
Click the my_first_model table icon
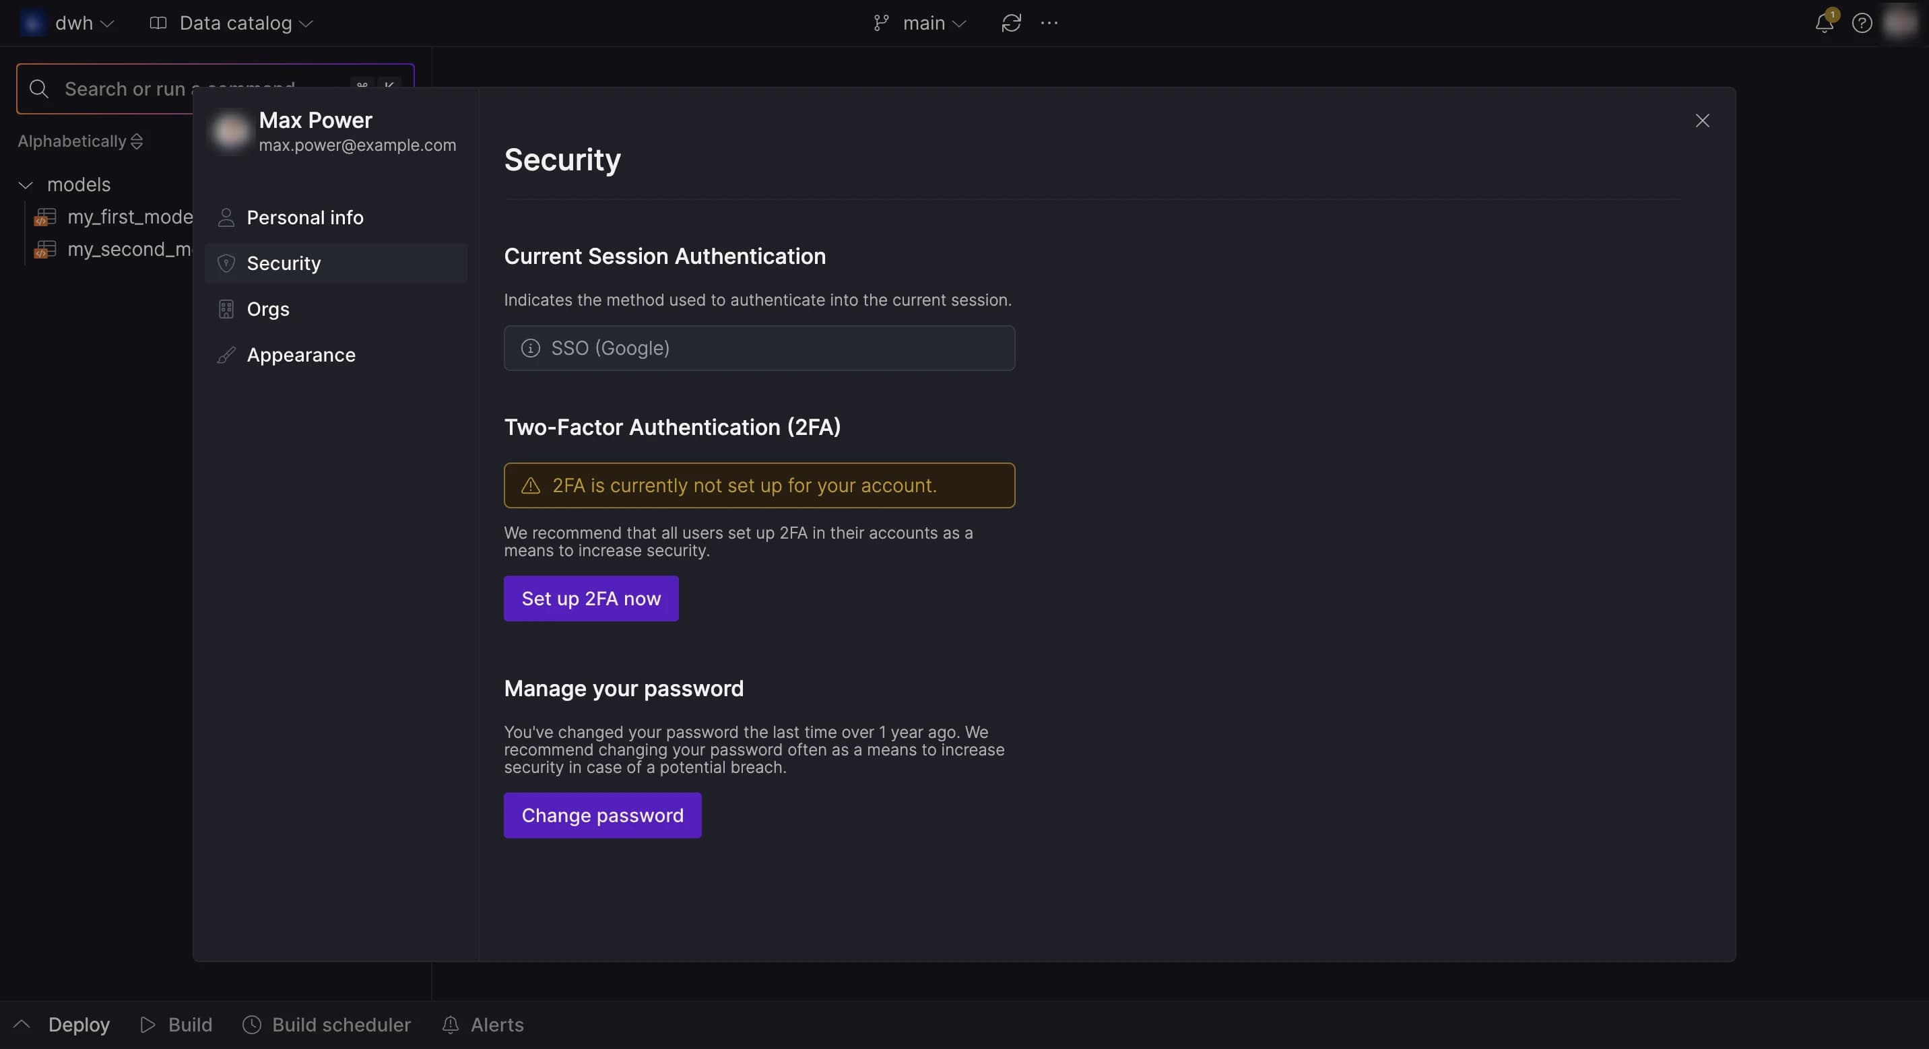coord(45,217)
